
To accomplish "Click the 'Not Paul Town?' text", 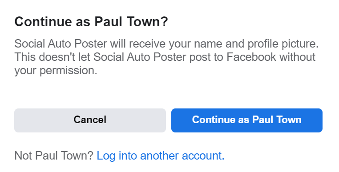I will 54,156.
